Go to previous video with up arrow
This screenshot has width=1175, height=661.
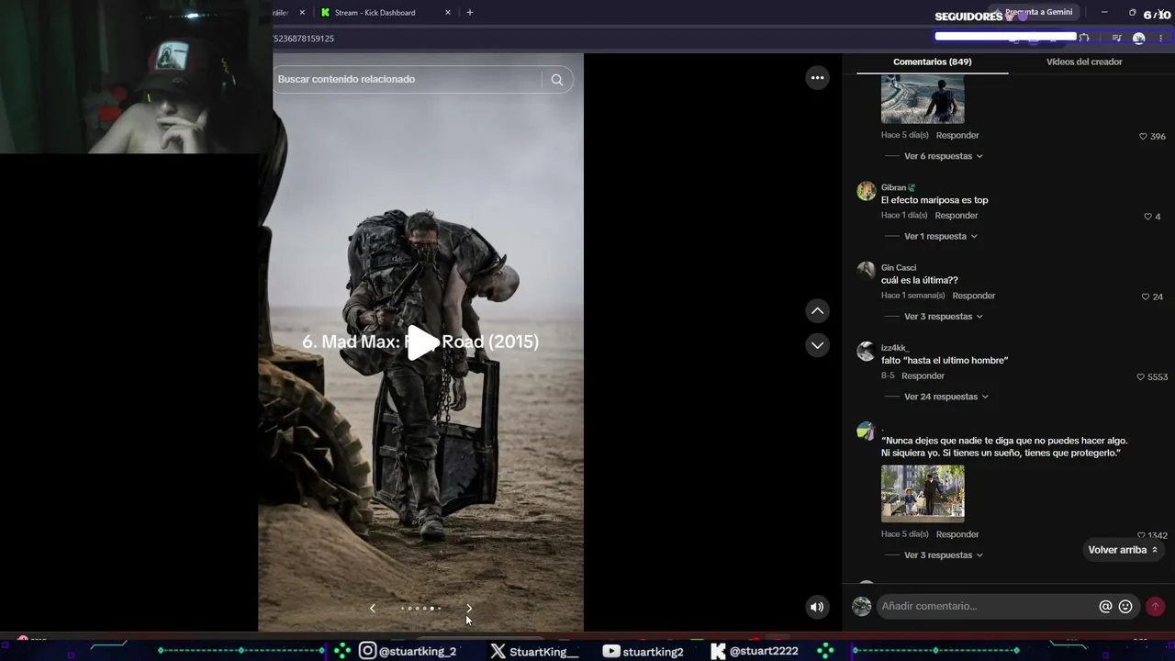[x=817, y=311]
